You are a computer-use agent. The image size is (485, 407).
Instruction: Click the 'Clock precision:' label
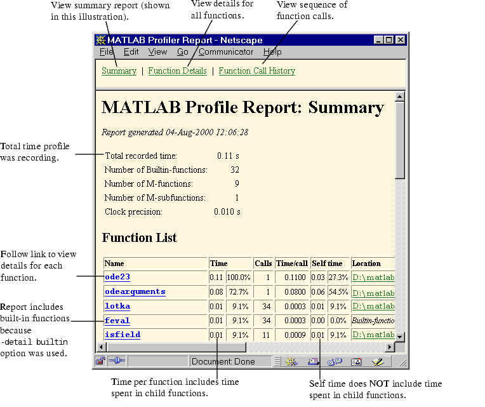(133, 212)
